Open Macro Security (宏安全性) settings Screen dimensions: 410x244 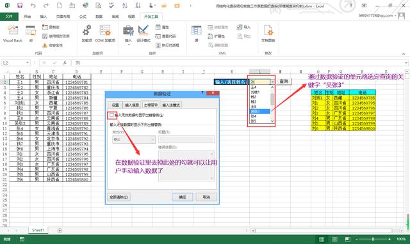coord(53,45)
